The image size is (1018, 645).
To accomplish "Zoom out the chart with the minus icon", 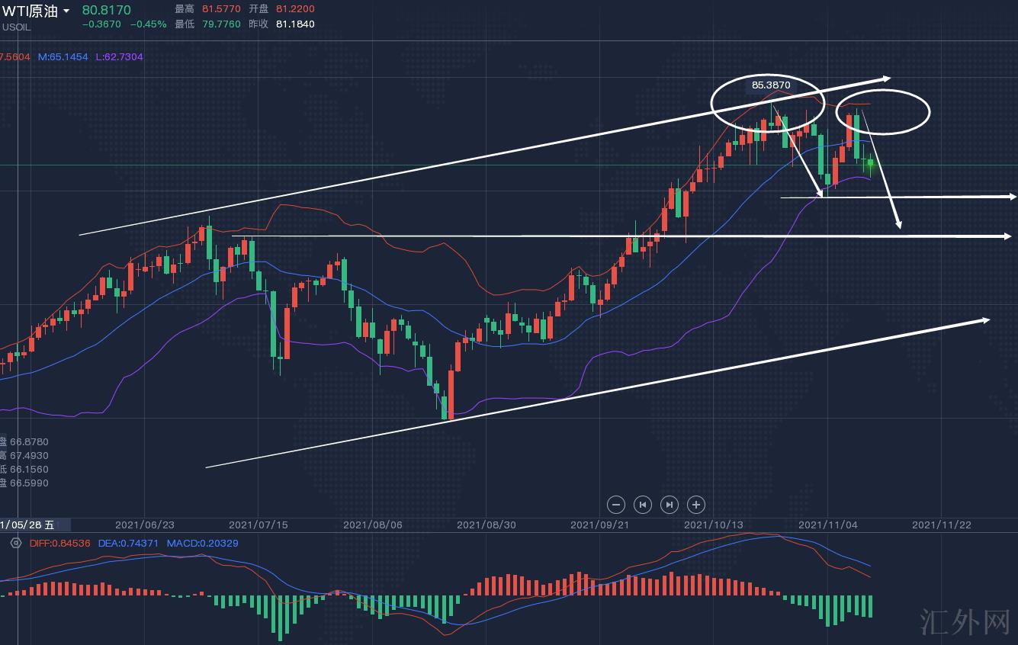I will tap(616, 504).
